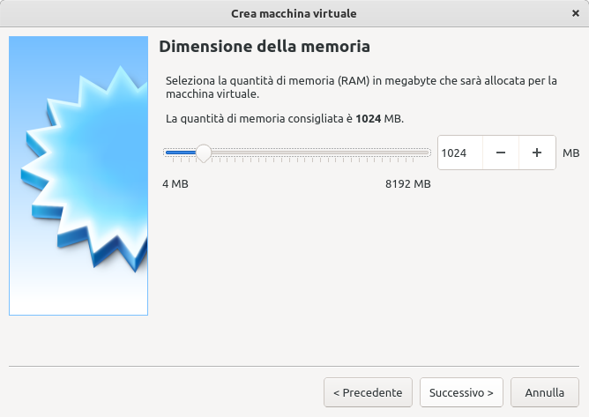Viewport: 589px width, 417px height.
Task: Click the memory value field showing 1024
Action: click(459, 153)
